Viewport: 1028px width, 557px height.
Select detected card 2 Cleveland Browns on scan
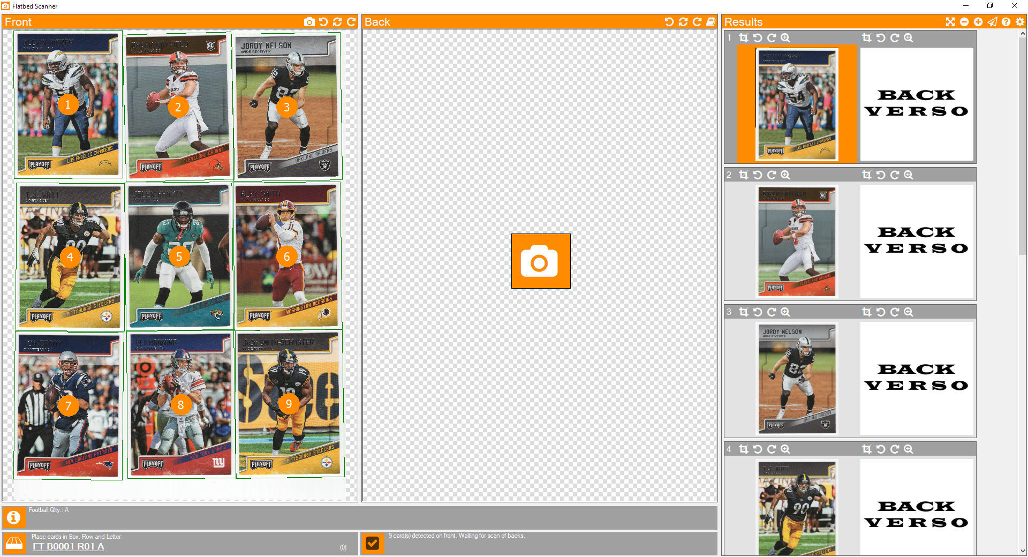point(178,107)
